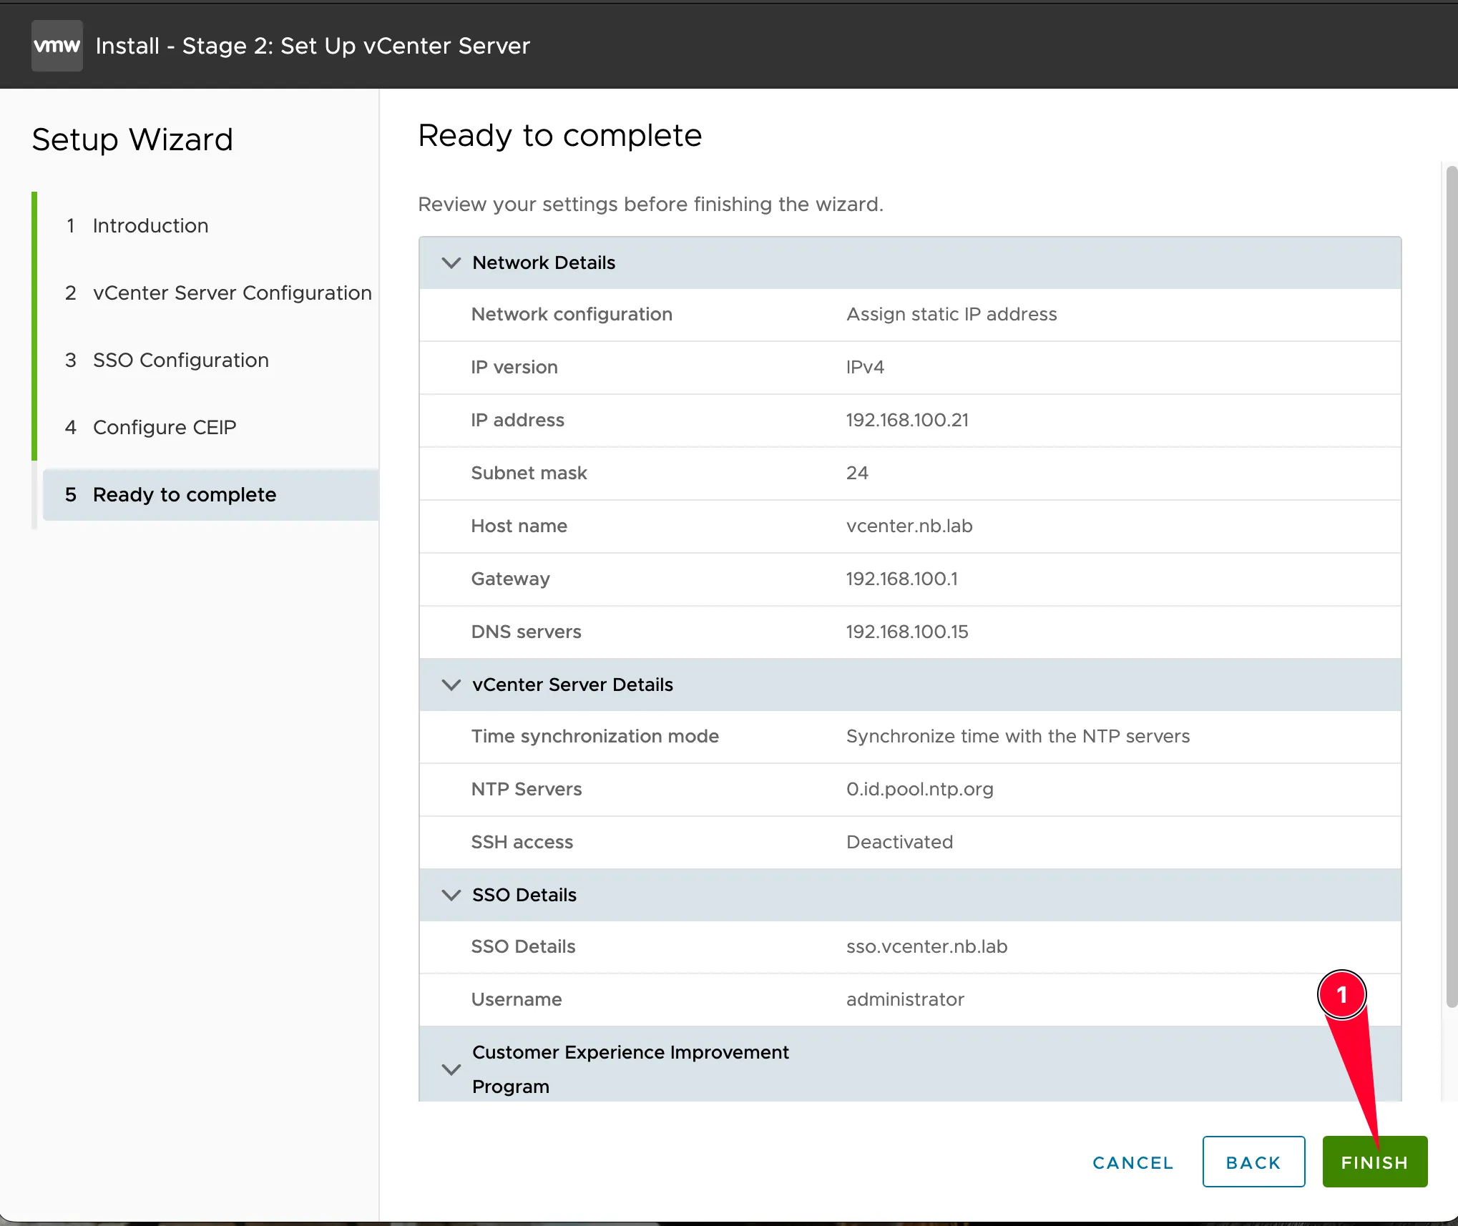Click Synchronize time with the NTP servers
This screenshot has height=1226, width=1458.
[x=1018, y=736]
